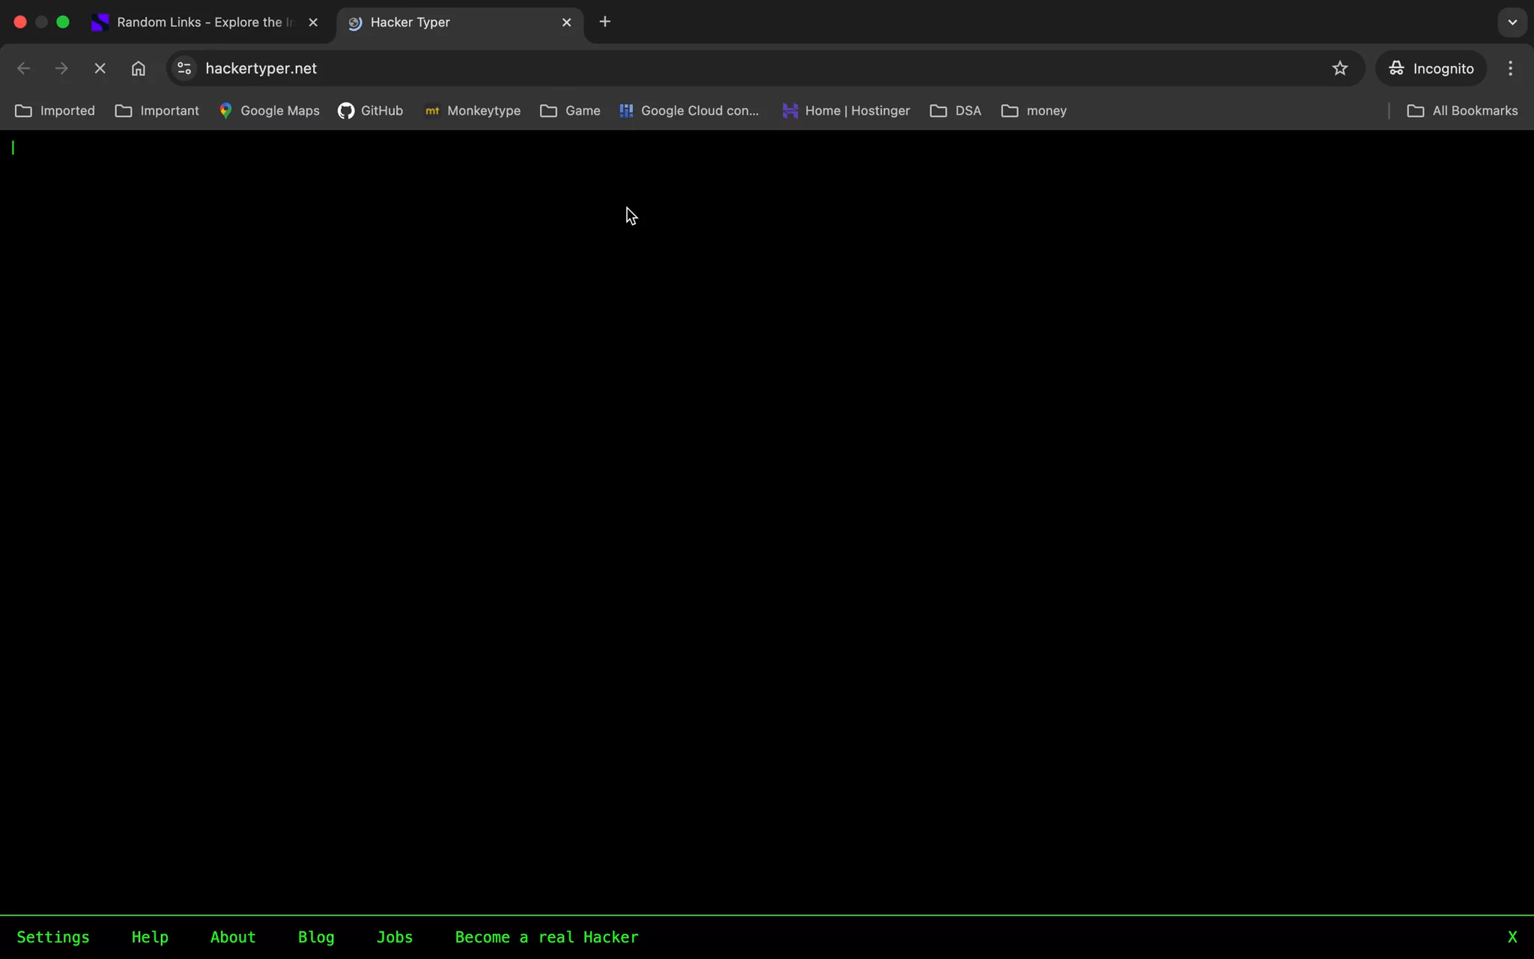Viewport: 1534px width, 959px height.
Task: View site information icon in address bar
Action: (x=184, y=68)
